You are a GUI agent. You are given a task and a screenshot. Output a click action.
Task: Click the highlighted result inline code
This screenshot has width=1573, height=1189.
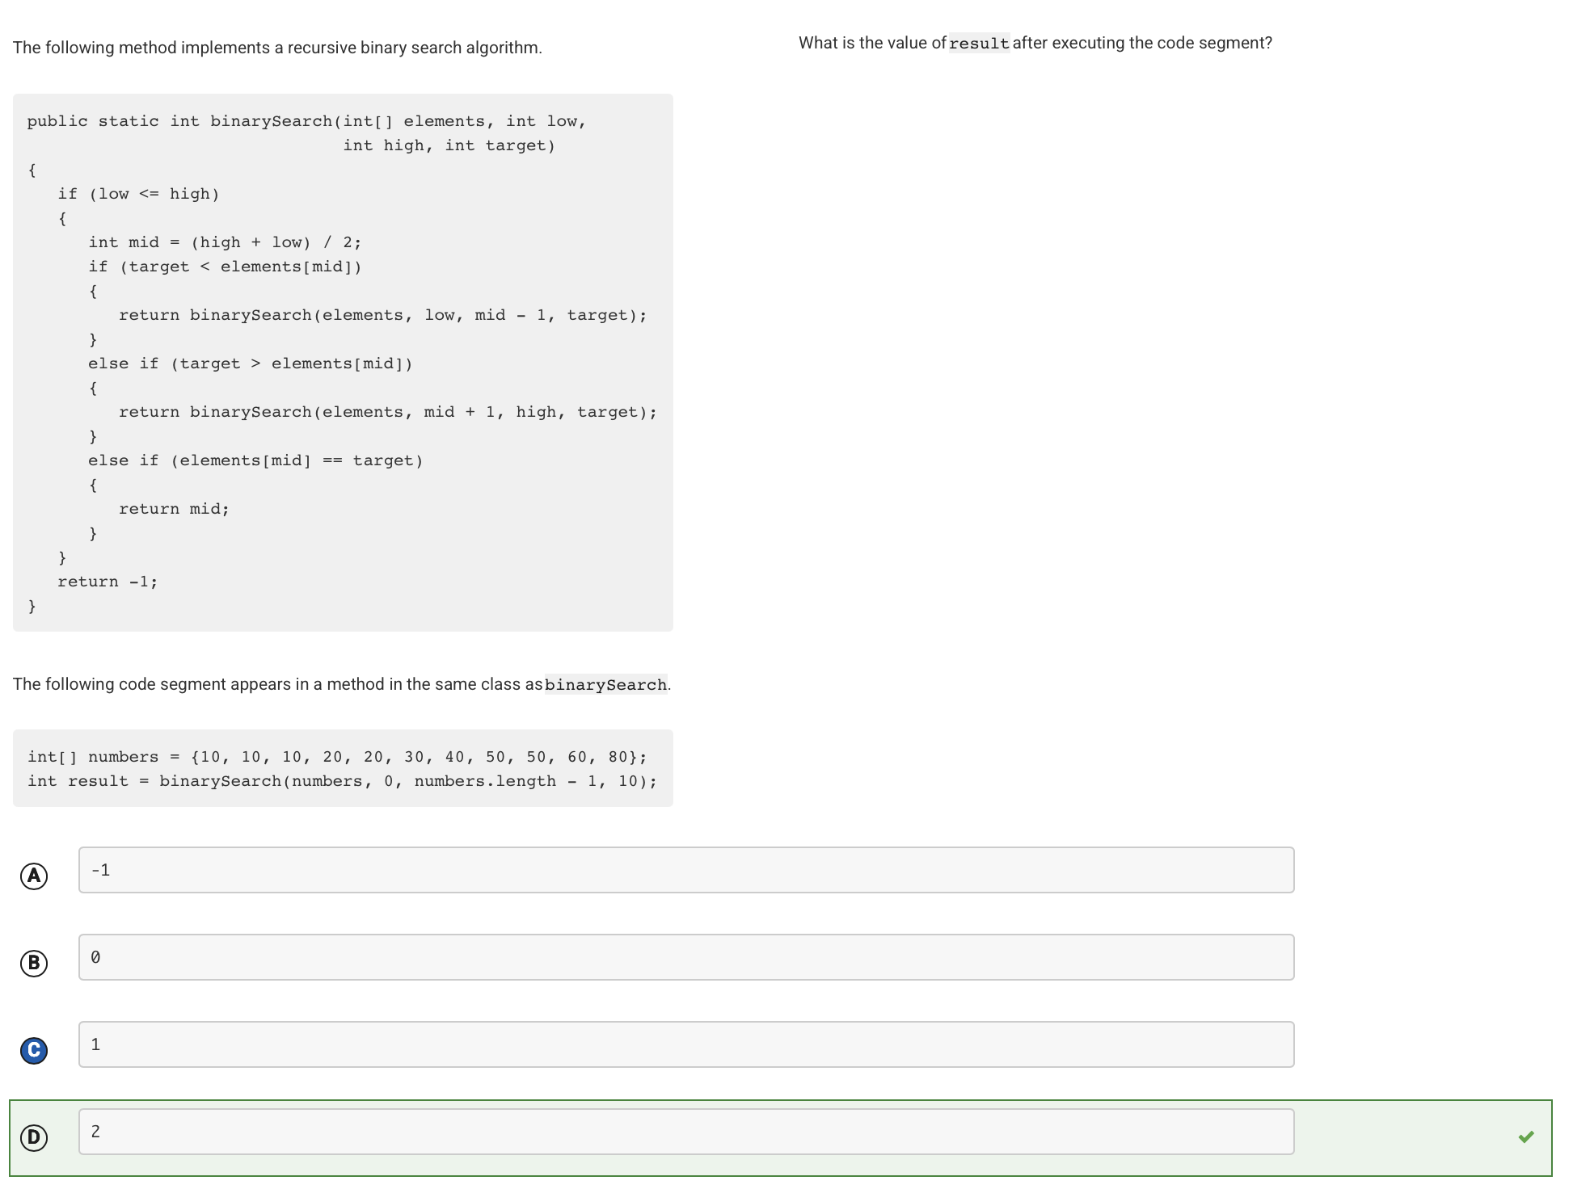coord(978,42)
